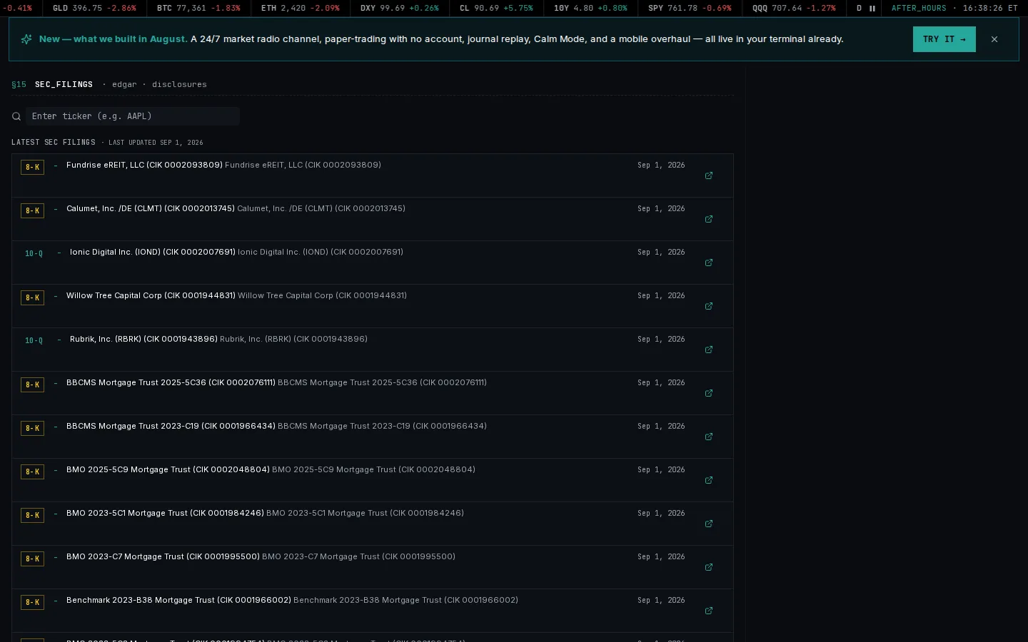The image size is (1028, 642).
Task: Open external link for Fundrise eREIT filing
Action: pos(709,175)
